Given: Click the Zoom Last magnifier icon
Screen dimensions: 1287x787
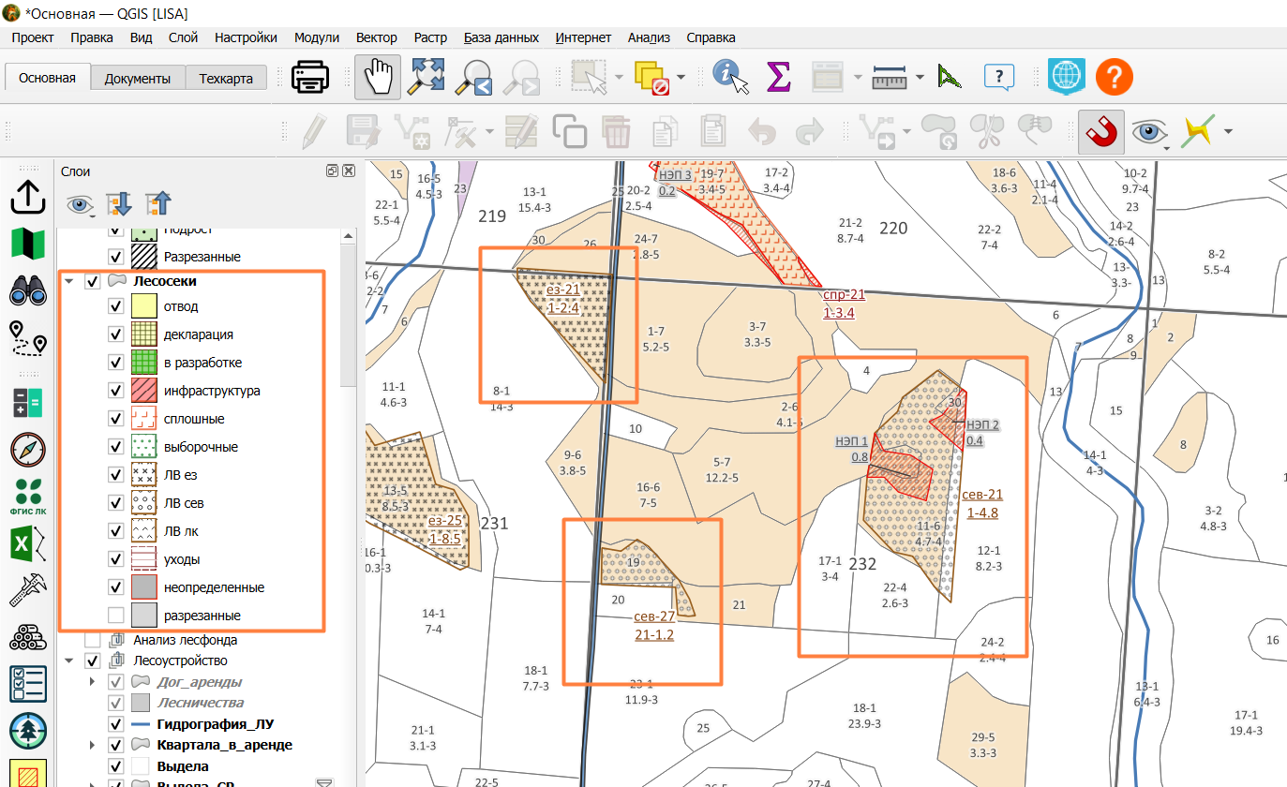Looking at the screenshot, I should (x=474, y=78).
